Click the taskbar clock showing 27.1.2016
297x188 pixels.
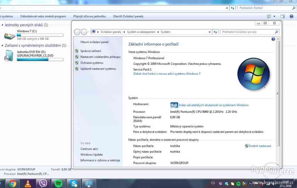coord(286,184)
